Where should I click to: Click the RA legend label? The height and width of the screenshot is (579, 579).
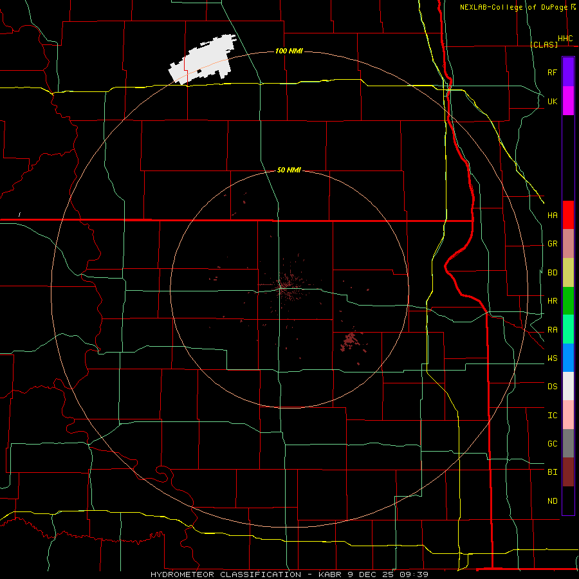pos(552,330)
